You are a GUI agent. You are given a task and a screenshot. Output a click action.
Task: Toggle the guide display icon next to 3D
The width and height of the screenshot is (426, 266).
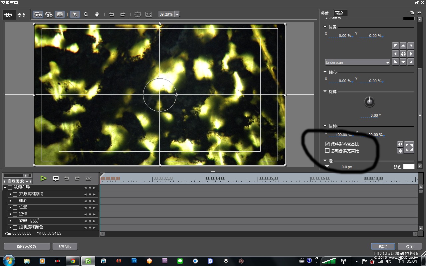tap(60, 14)
